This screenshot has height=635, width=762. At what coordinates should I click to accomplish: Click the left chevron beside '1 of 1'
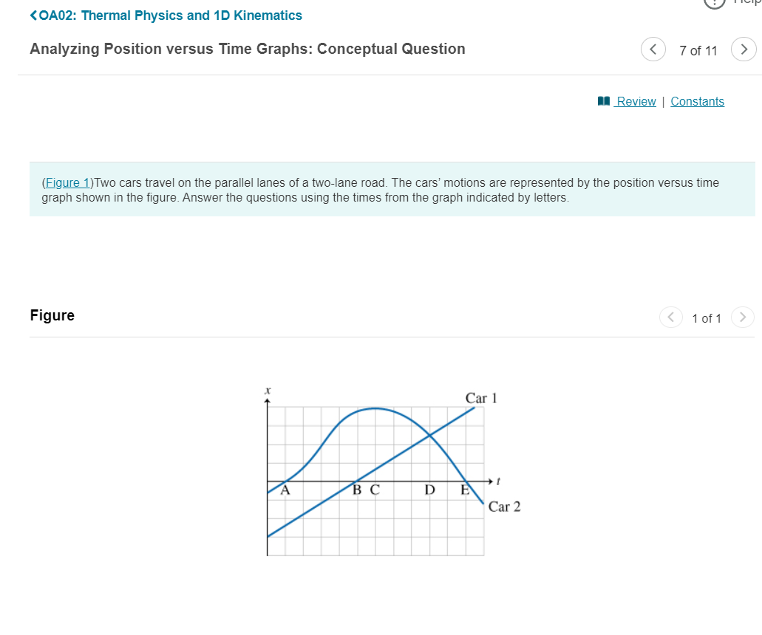pos(670,317)
